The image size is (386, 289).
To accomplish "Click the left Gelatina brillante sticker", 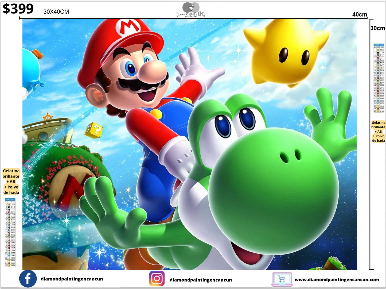I will (x=11, y=182).
